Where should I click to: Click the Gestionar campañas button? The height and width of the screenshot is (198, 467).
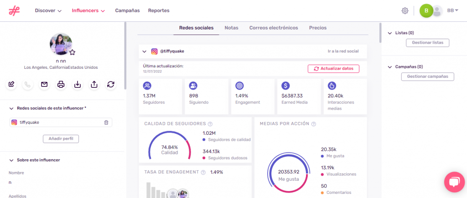point(427,76)
